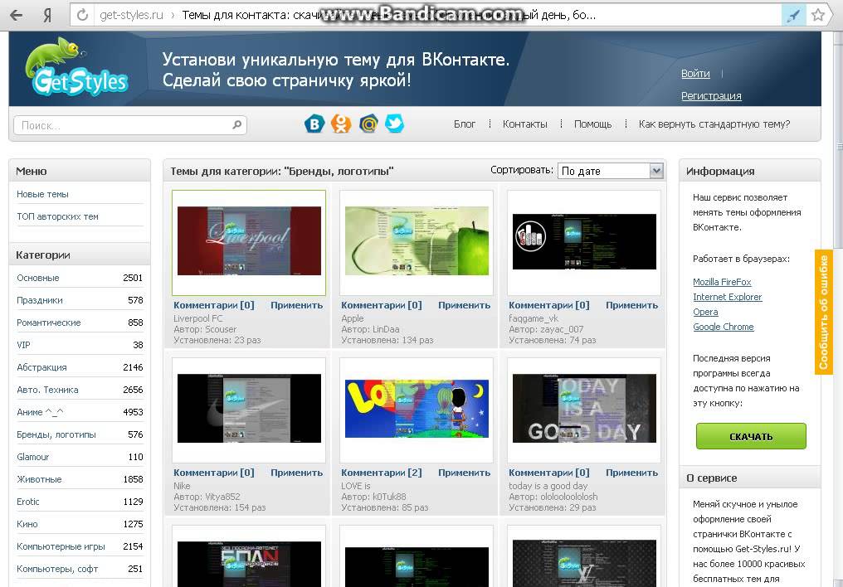843x587 pixels.
Task: Apply the Nike theme
Action: 297,473
